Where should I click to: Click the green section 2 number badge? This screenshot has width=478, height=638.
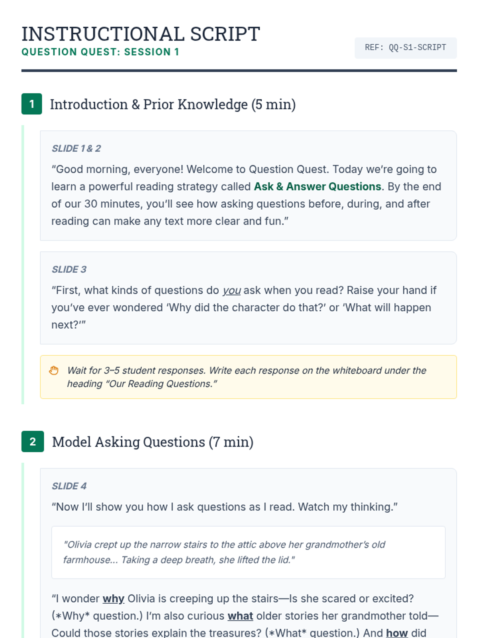click(33, 441)
